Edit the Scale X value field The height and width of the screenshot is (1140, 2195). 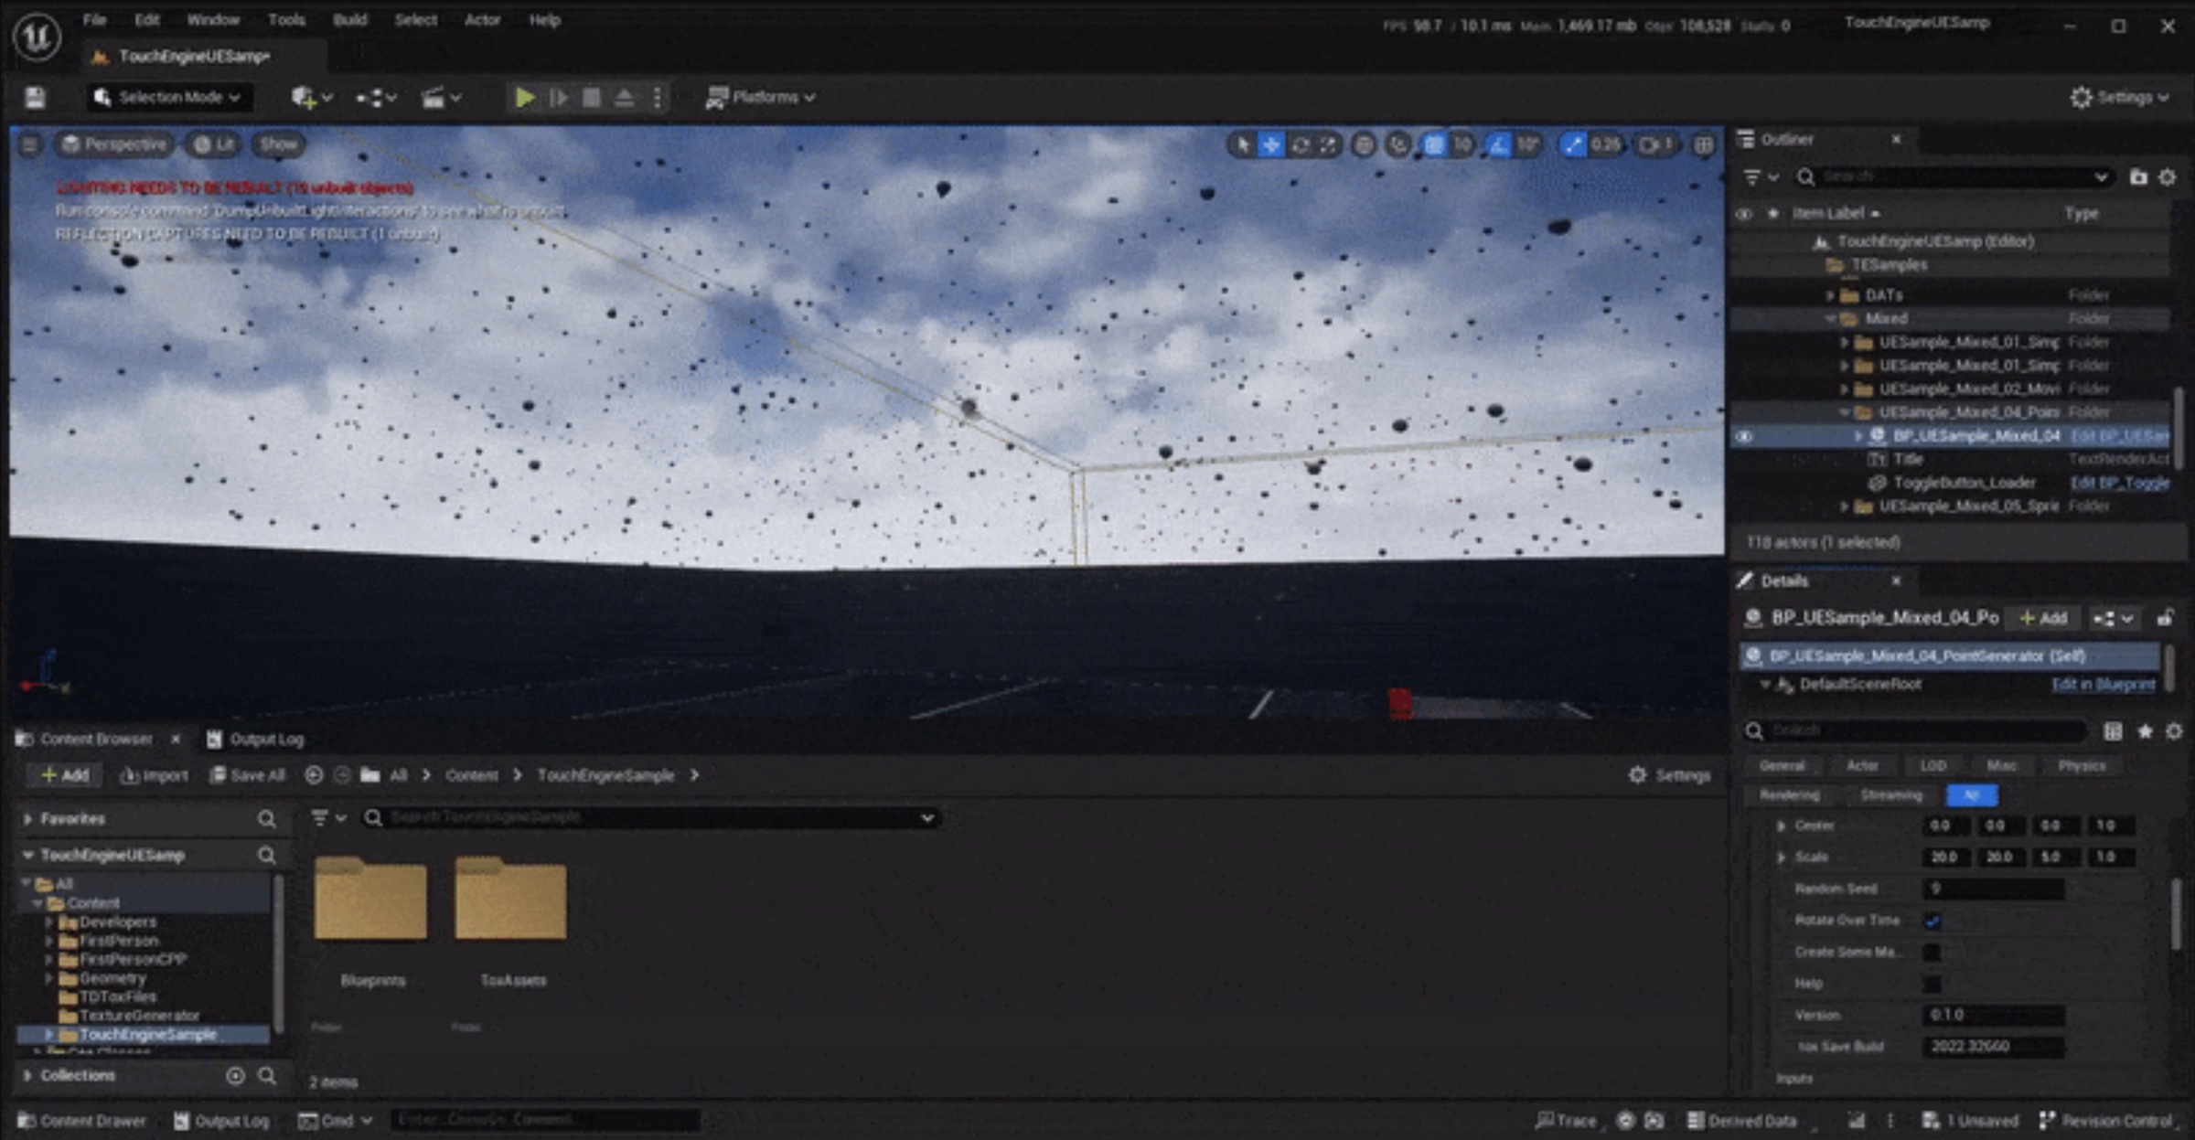point(1946,857)
